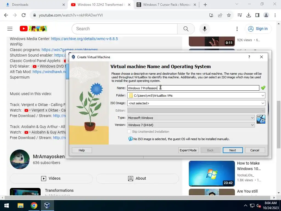Image resolution: width=281 pixels, height=211 pixels.
Task: Switch to Windows 7 Cursor Pack tab
Action: (167, 5)
